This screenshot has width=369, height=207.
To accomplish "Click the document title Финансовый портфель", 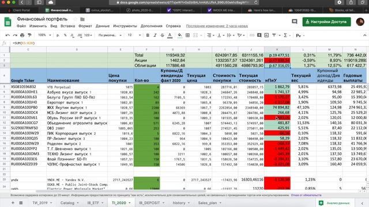I will [42, 19].
